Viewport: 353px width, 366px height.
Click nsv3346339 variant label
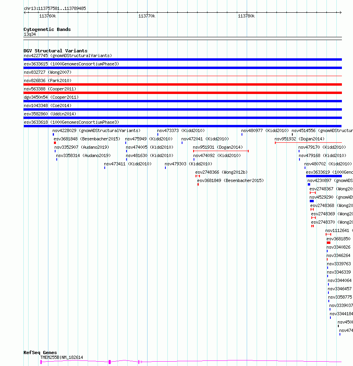tap(339, 272)
